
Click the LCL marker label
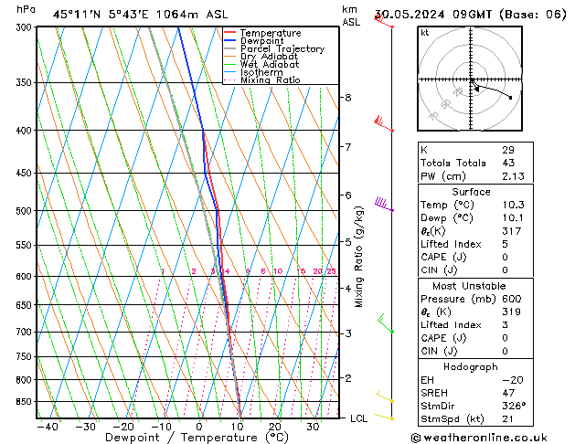click(x=358, y=418)
